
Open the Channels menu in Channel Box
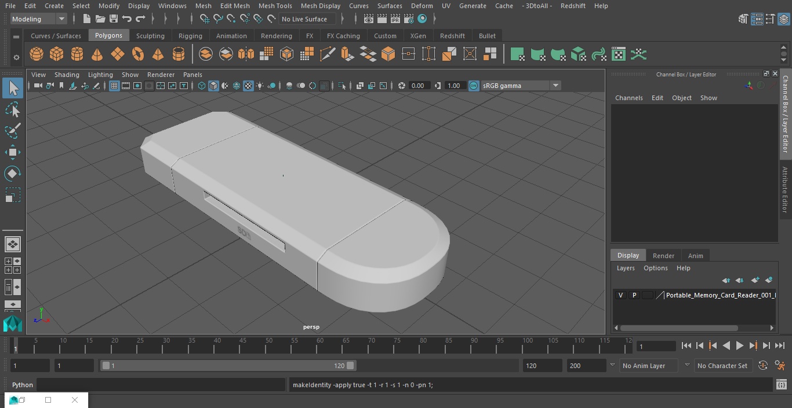628,98
